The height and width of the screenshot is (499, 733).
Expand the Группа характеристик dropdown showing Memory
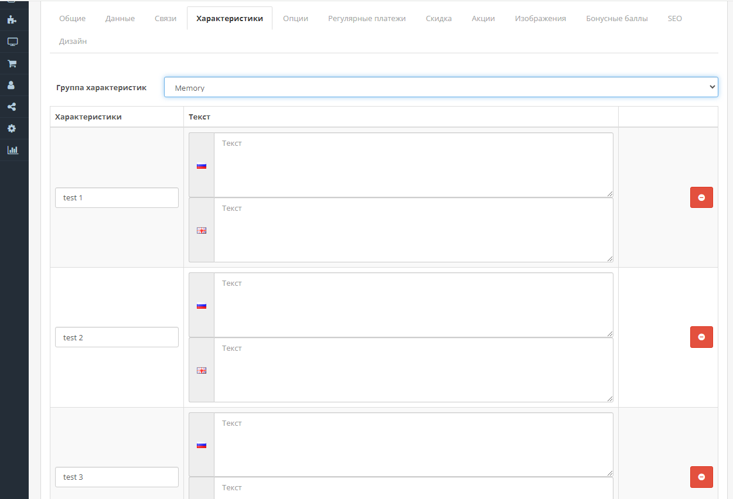441,87
